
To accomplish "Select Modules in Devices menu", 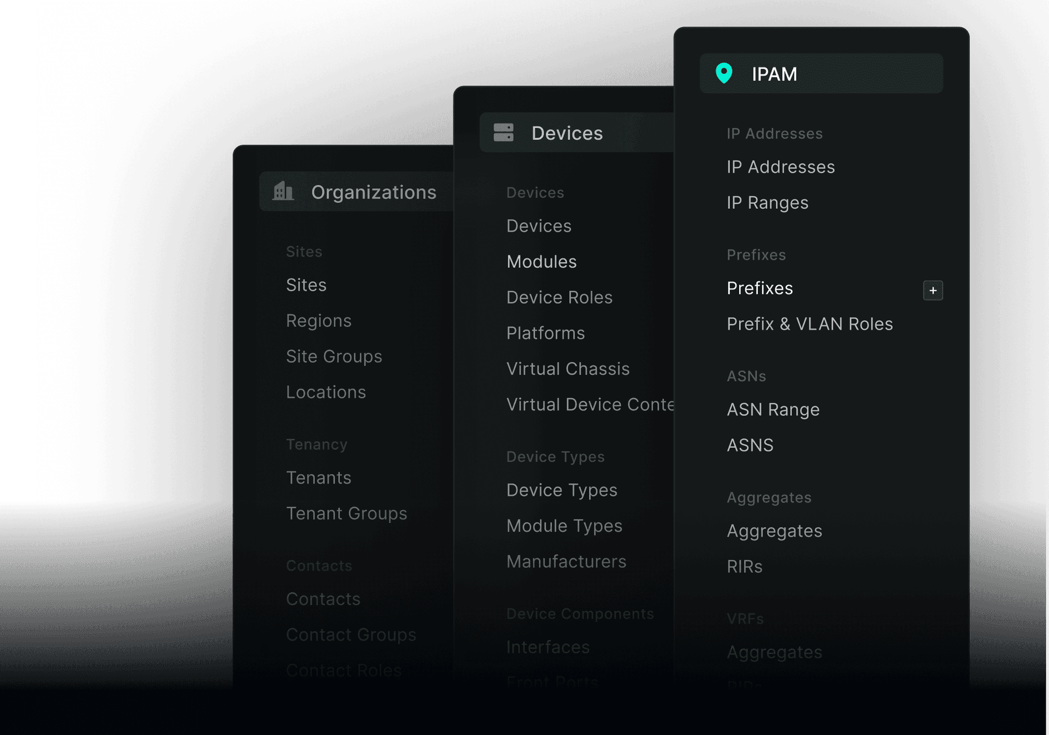I will point(541,262).
